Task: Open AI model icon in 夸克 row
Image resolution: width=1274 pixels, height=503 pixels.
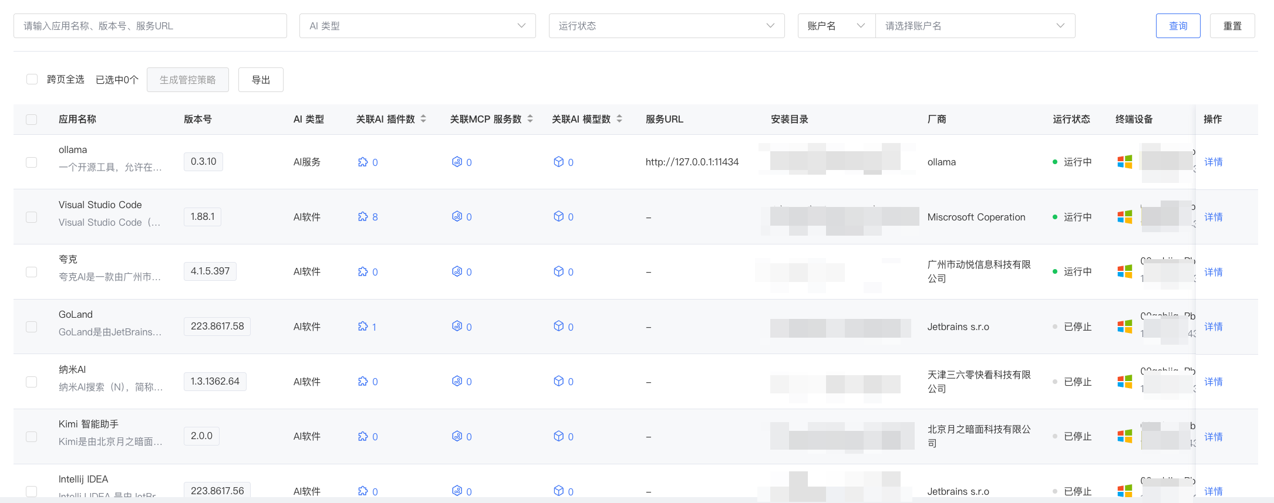Action: pyautogui.click(x=558, y=271)
